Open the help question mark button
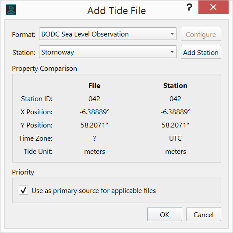The image size is (233, 233). pyautogui.click(x=189, y=7)
